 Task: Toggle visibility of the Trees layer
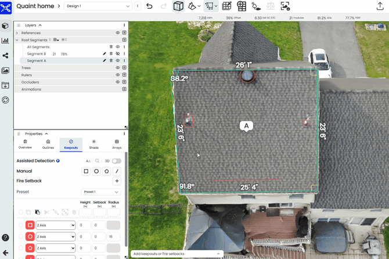117,68
